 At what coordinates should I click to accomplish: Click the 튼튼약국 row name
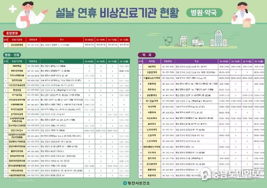click(152, 170)
